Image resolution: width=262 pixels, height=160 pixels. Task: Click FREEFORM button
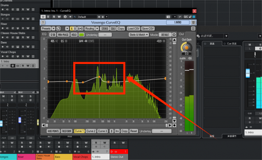coord(66,131)
